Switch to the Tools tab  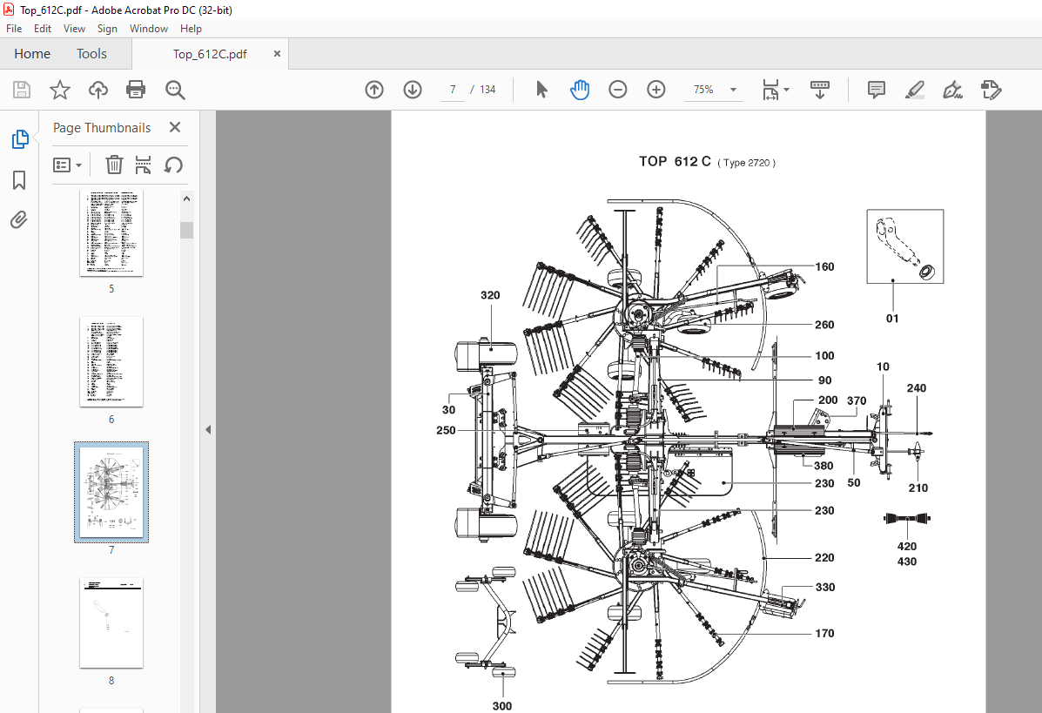tap(91, 54)
